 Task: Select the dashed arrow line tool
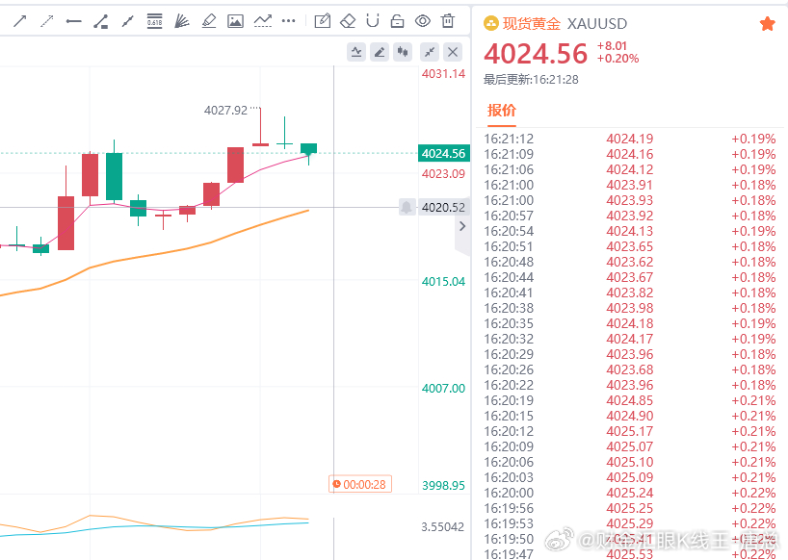point(47,21)
